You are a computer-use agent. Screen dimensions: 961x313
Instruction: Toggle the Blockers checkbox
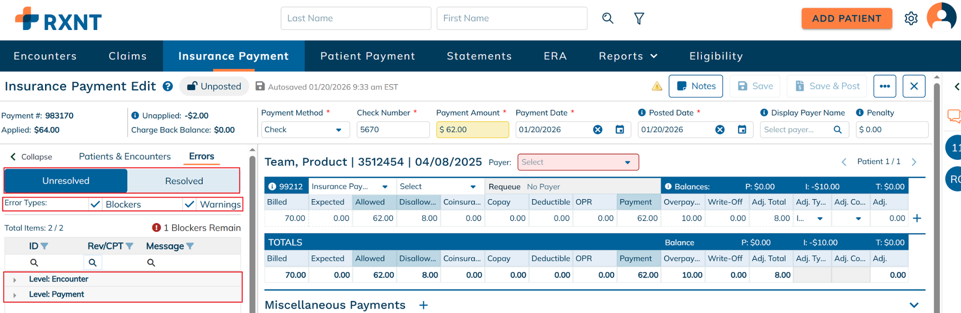95,204
